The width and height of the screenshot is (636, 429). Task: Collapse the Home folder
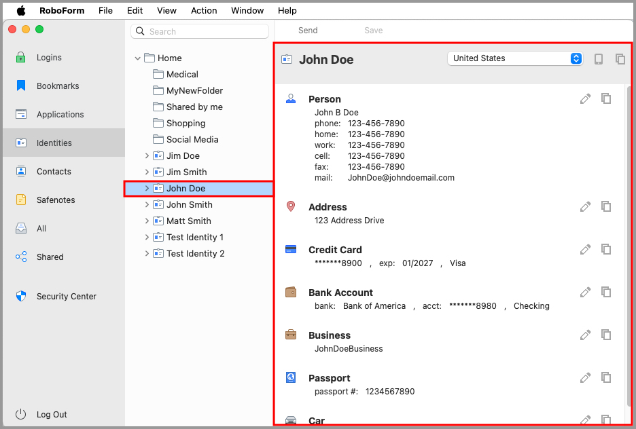click(x=137, y=58)
